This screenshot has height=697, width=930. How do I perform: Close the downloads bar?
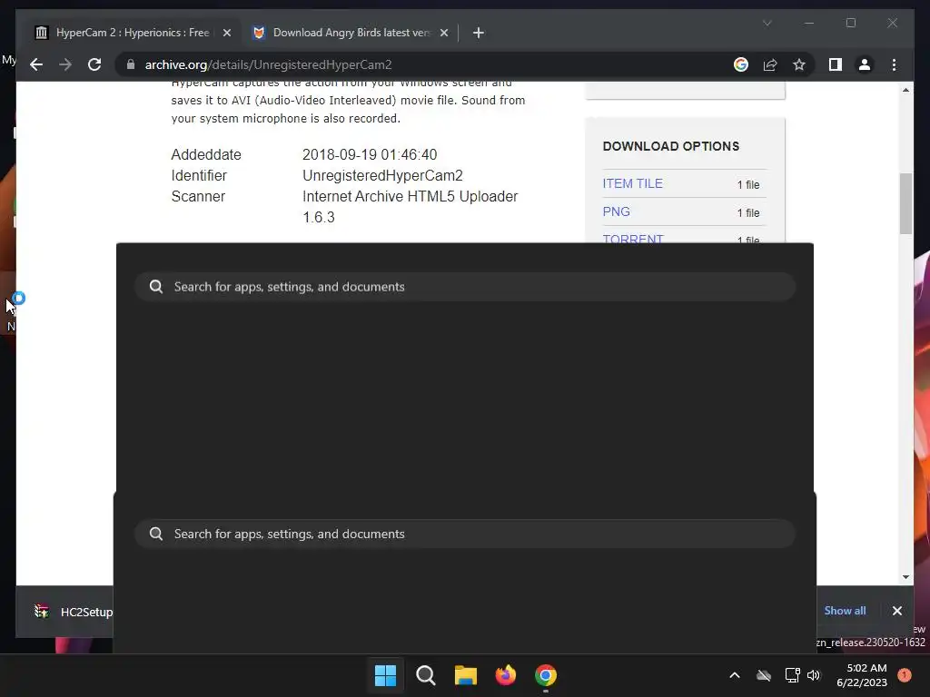pyautogui.click(x=896, y=611)
